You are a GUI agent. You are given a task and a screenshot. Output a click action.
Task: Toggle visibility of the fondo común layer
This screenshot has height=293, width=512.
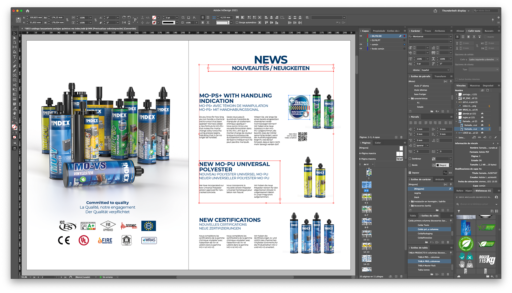(361, 49)
